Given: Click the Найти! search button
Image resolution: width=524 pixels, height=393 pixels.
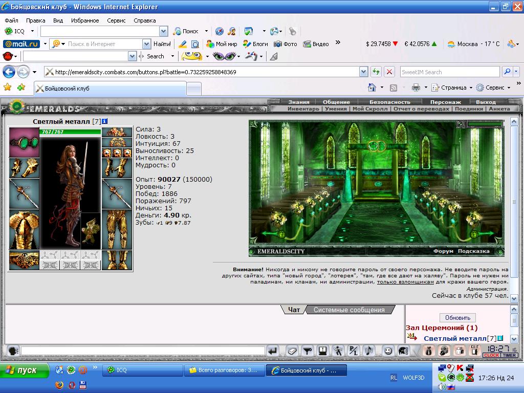Looking at the screenshot, I should click(x=162, y=44).
